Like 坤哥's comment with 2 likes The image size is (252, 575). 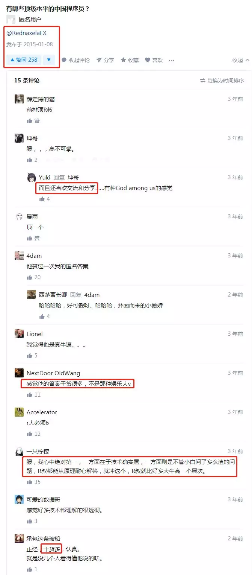[x=32, y=160]
